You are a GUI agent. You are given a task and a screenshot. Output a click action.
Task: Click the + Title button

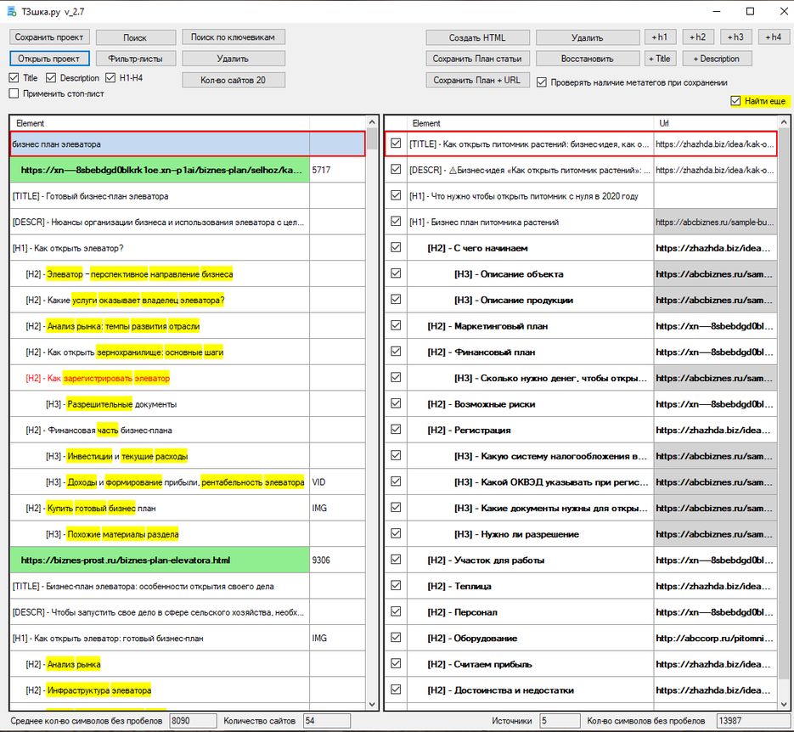[660, 59]
